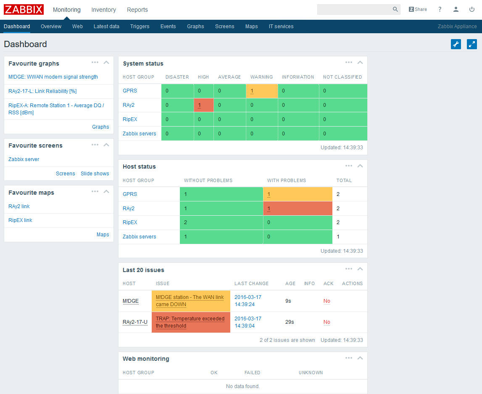The height and width of the screenshot is (394, 482).
Task: Click 'No' acknowledge link for M!DGE issue
Action: point(327,301)
